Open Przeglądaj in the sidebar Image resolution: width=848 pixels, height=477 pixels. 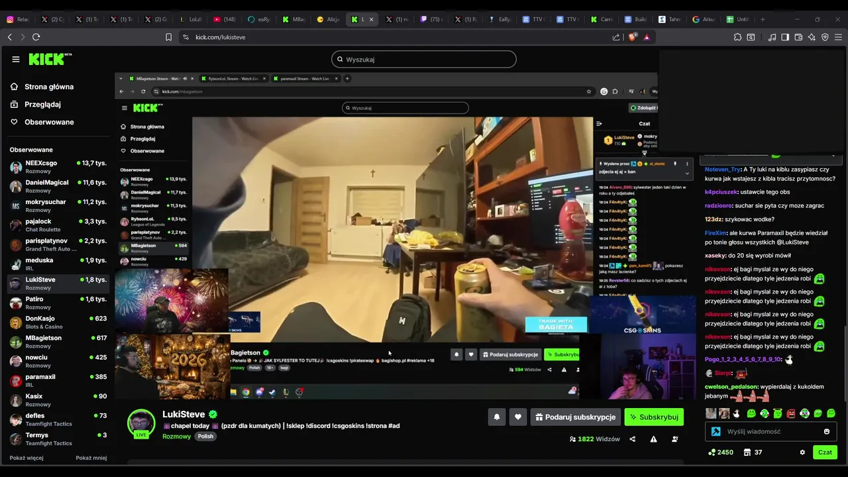[x=36, y=104]
